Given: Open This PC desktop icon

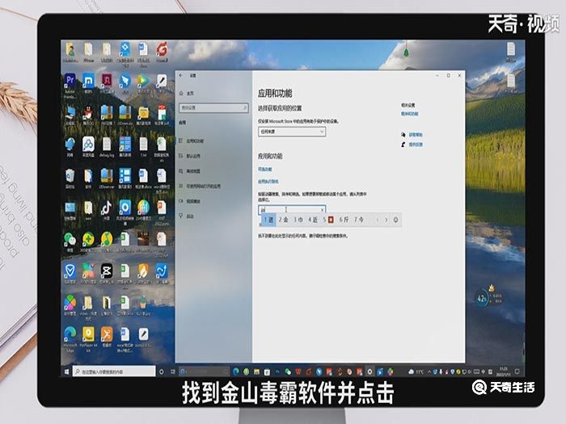Looking at the screenshot, I should (70, 115).
